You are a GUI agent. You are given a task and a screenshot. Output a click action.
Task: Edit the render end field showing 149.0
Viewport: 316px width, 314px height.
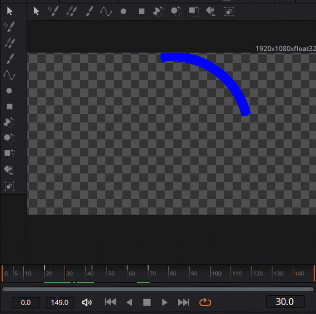coord(60,303)
